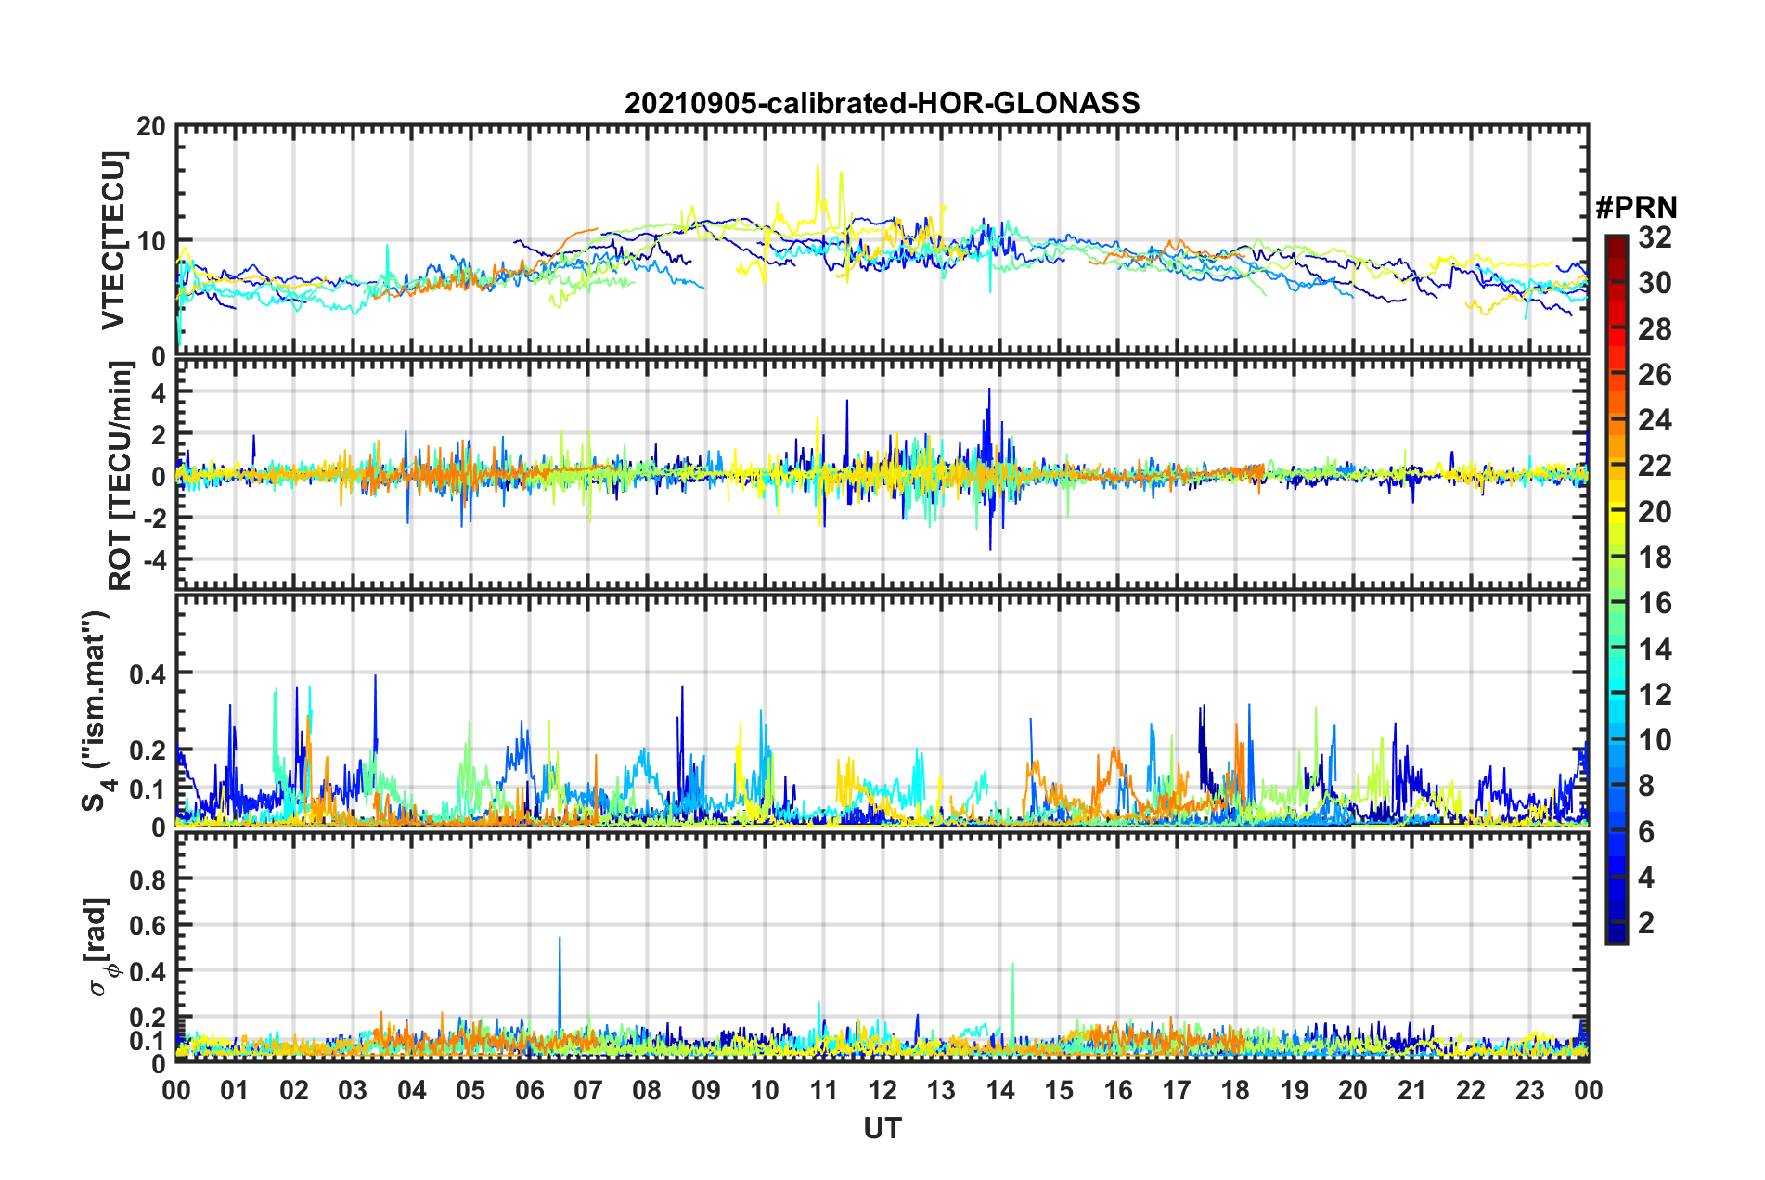Select tick label 4 on the PRN colorbar
1765x1180 pixels.
pyautogui.click(x=1646, y=878)
